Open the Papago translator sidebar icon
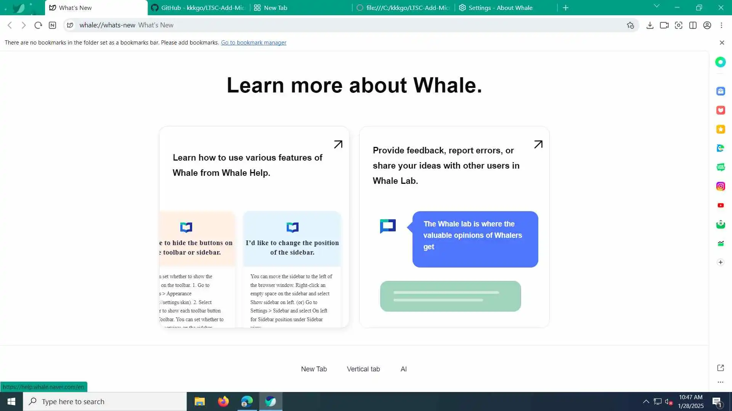Screen dimensions: 732x411 click(x=721, y=148)
